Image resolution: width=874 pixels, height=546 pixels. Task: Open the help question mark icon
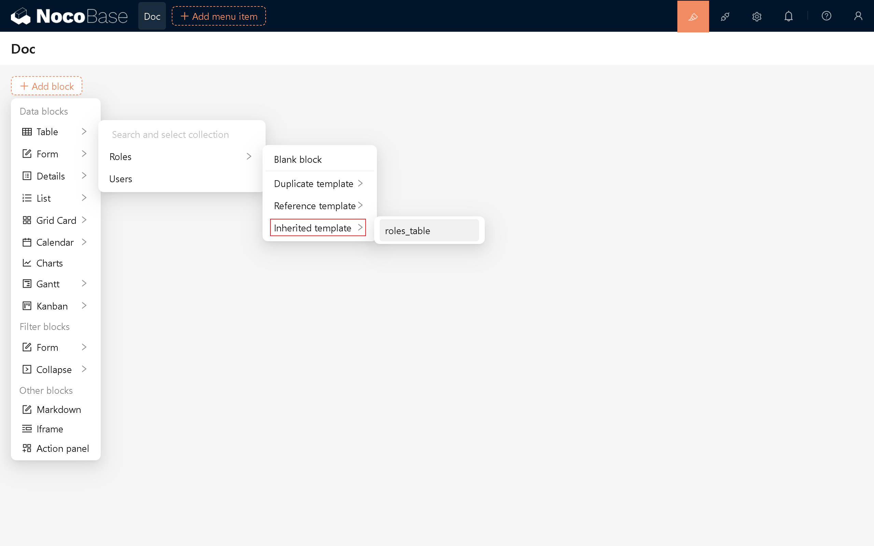tap(826, 16)
